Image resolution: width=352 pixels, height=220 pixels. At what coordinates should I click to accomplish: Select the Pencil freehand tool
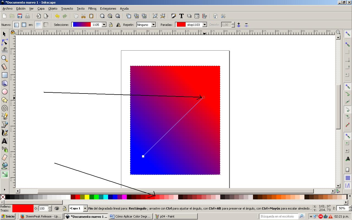pyautogui.click(x=4, y=116)
